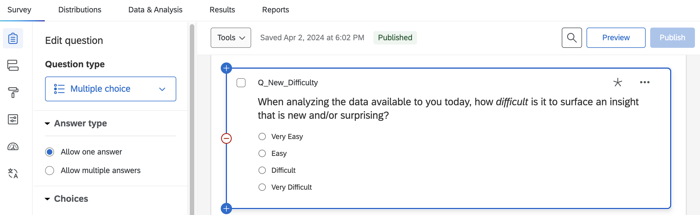Select the Allow multiple answers radio button
The height and width of the screenshot is (215, 700).
pyautogui.click(x=50, y=171)
